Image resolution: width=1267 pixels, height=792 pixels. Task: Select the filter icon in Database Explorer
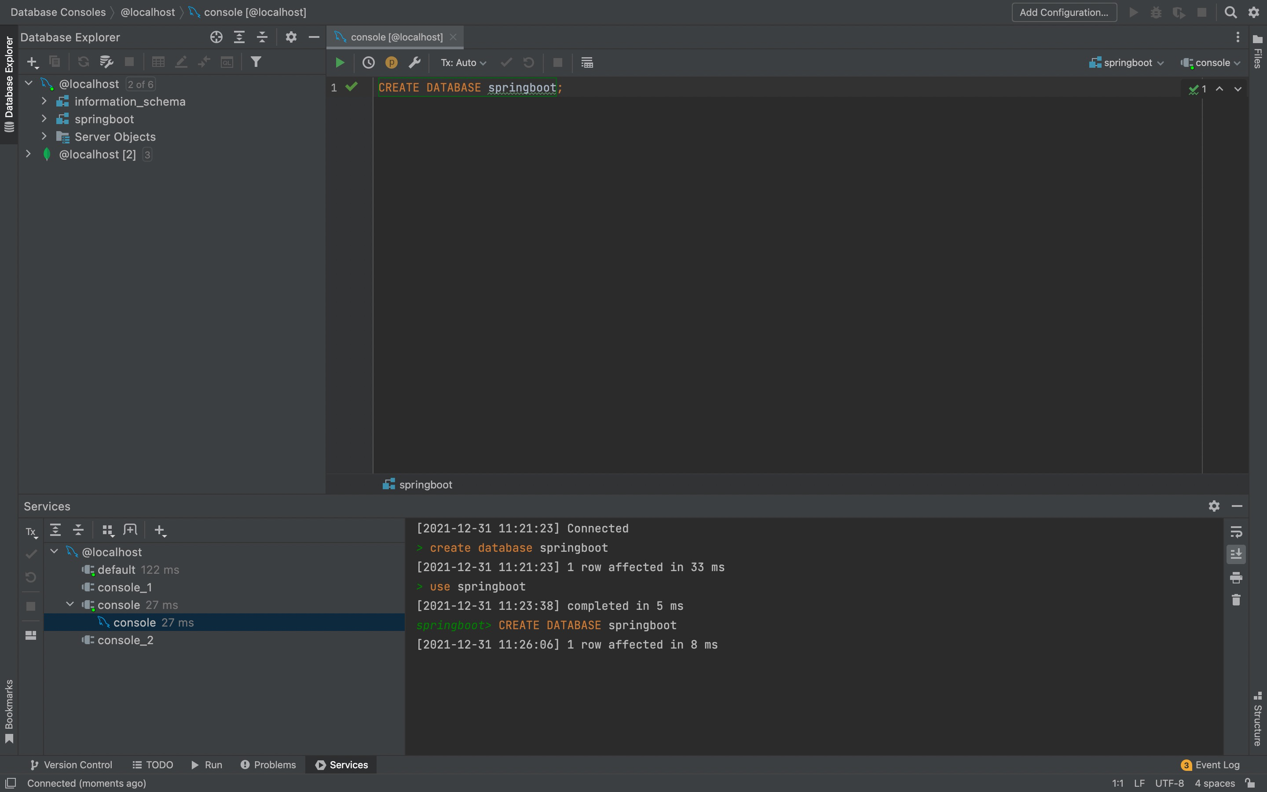(256, 62)
